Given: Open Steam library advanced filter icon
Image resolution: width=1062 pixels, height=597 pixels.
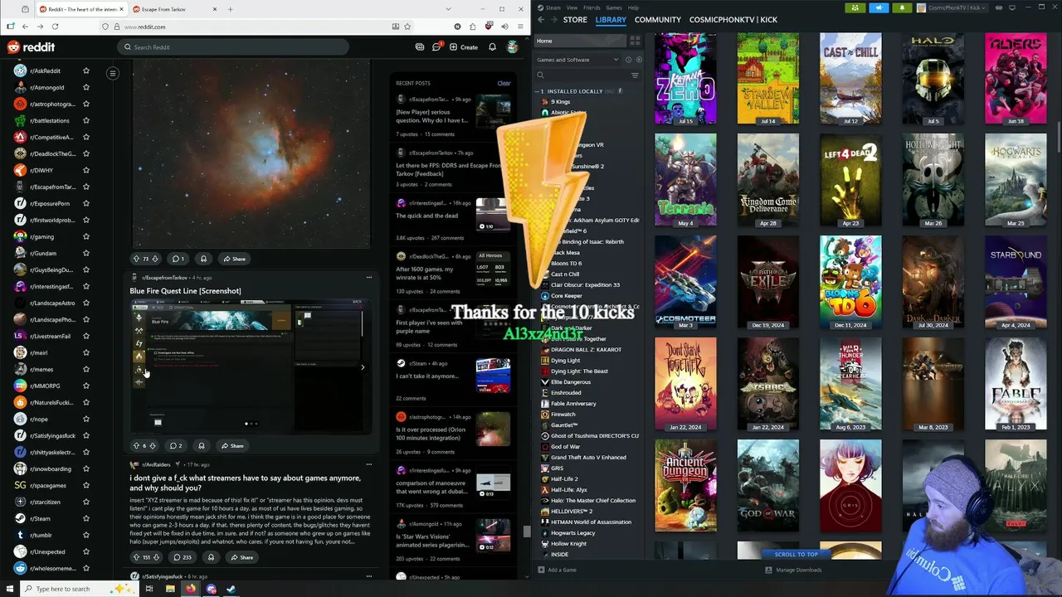Looking at the screenshot, I should point(635,75).
